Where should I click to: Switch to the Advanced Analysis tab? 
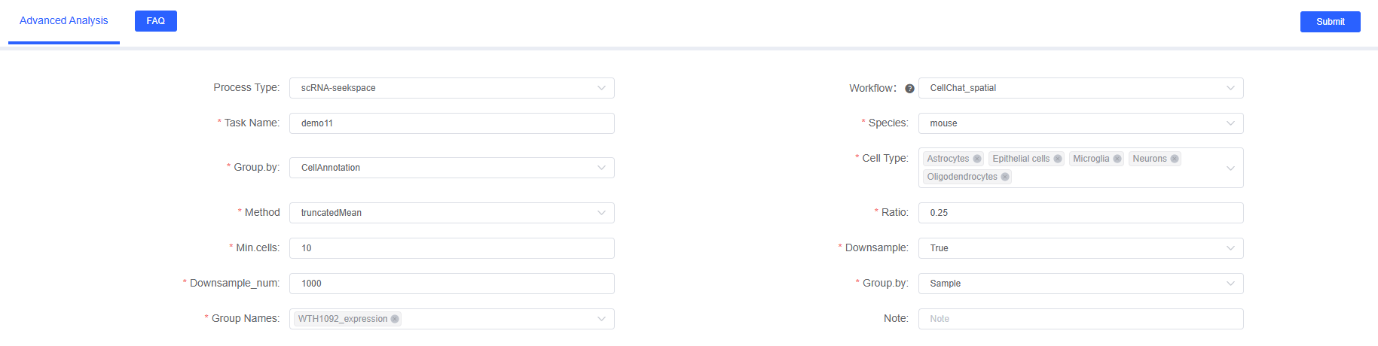click(64, 21)
